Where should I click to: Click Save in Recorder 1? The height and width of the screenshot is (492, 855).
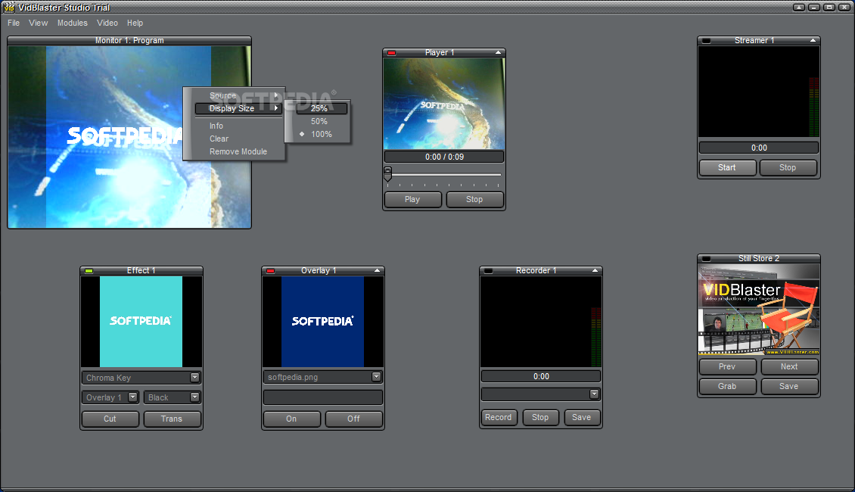[582, 417]
